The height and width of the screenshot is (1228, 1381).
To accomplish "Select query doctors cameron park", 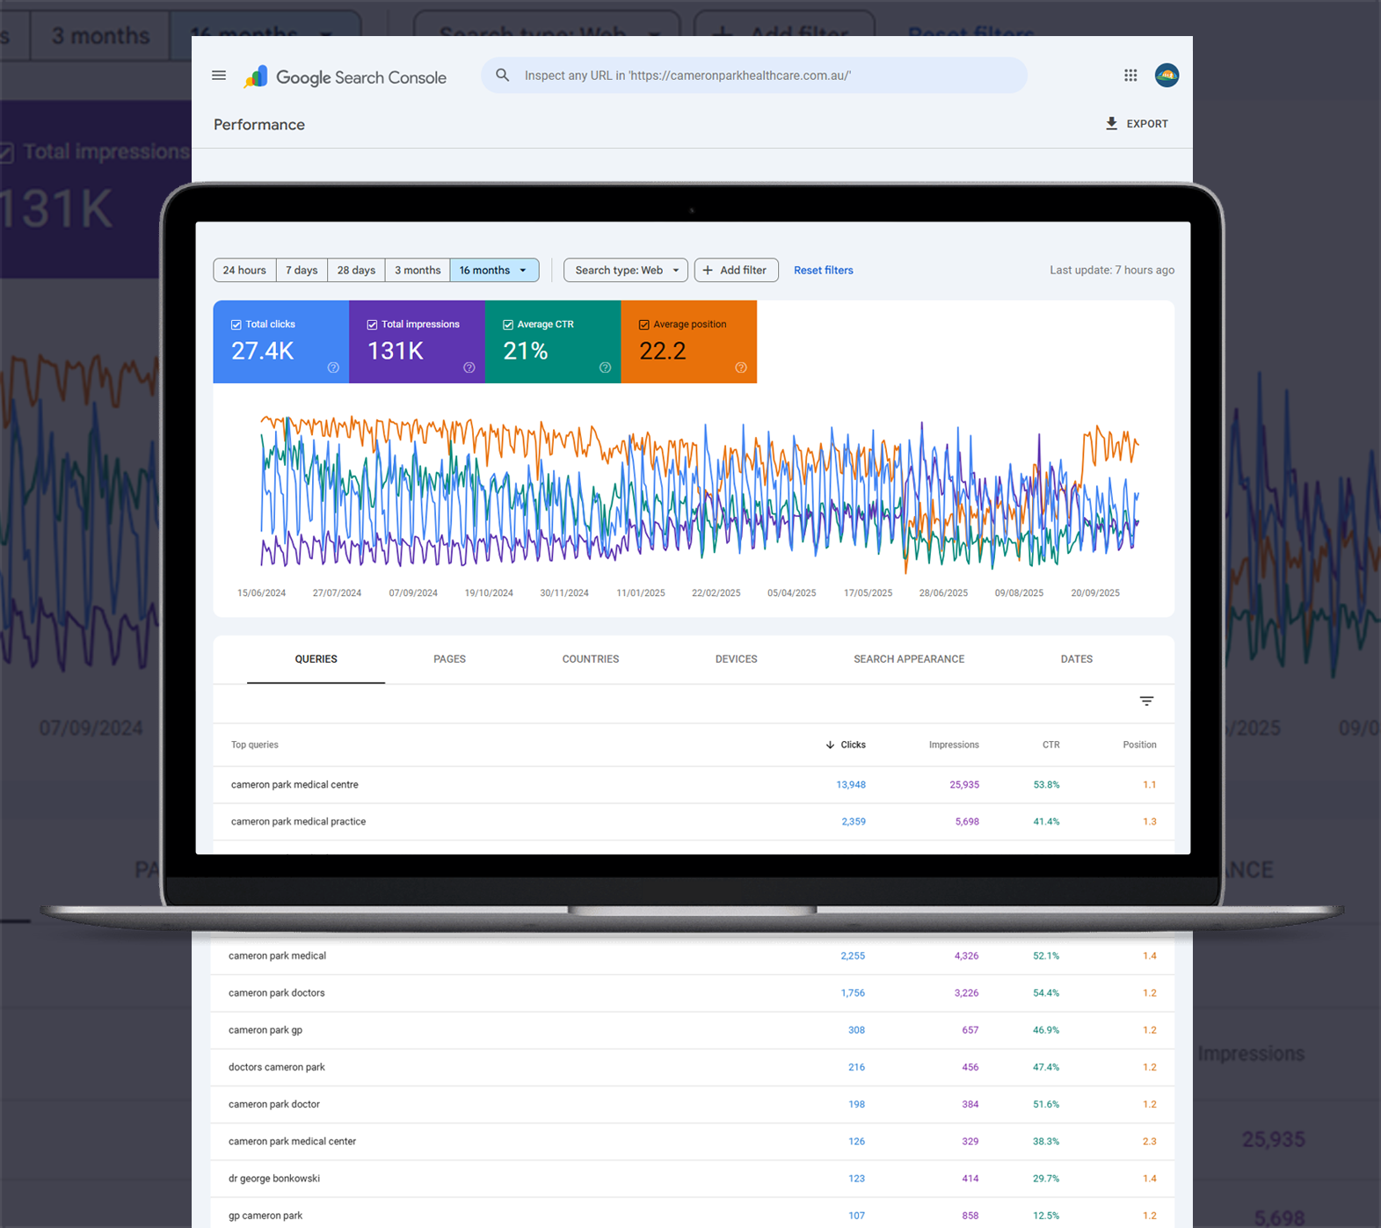I will pyautogui.click(x=276, y=1067).
